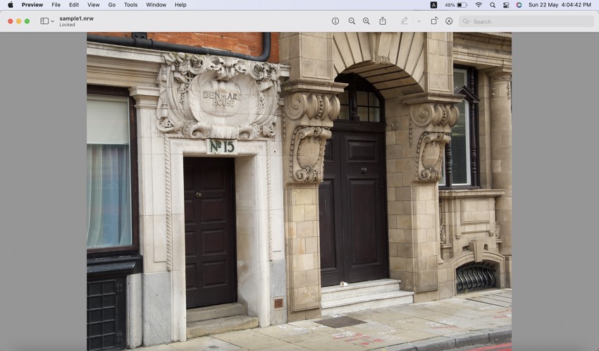599x351 pixels.
Task: Open the View menu
Action: [x=93, y=5]
